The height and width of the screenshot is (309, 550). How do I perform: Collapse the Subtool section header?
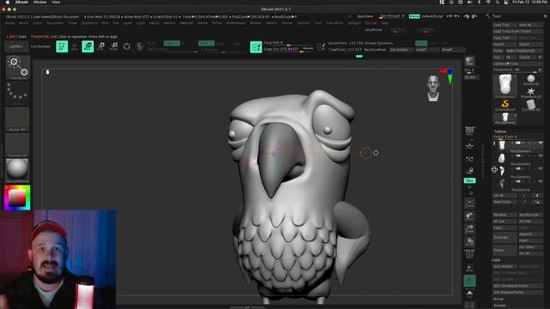[500, 131]
